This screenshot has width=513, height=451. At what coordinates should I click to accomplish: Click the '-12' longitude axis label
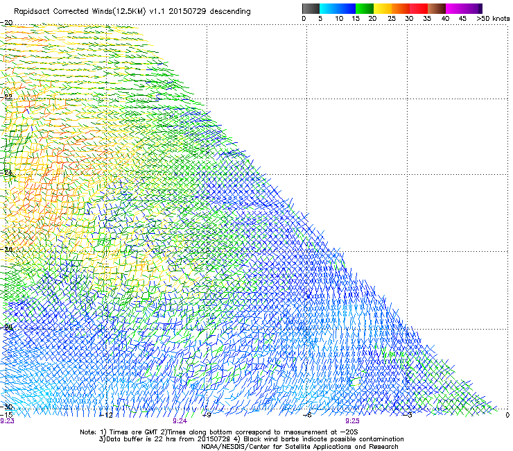105,415
